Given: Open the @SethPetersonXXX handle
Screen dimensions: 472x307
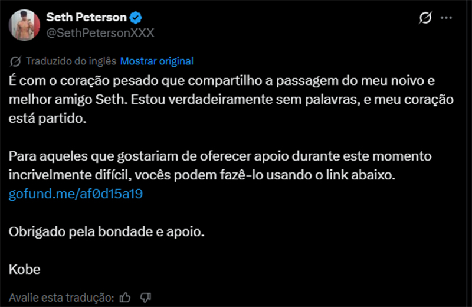Looking at the screenshot, I should 100,32.
